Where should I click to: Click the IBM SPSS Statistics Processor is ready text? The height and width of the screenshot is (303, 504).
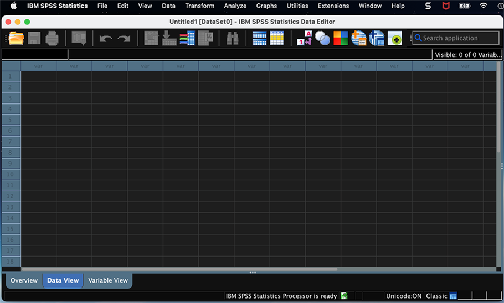click(281, 296)
